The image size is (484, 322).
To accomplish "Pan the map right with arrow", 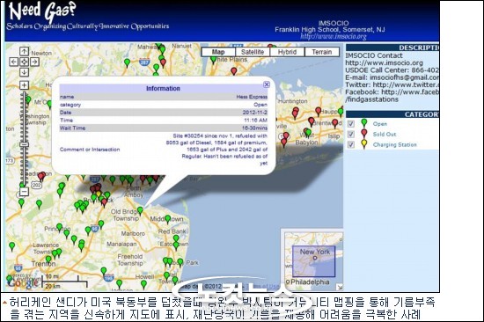I will (34, 62).
